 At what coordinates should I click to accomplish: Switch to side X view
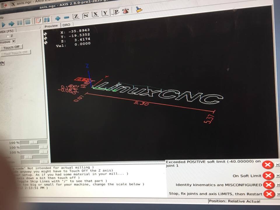point(95,14)
